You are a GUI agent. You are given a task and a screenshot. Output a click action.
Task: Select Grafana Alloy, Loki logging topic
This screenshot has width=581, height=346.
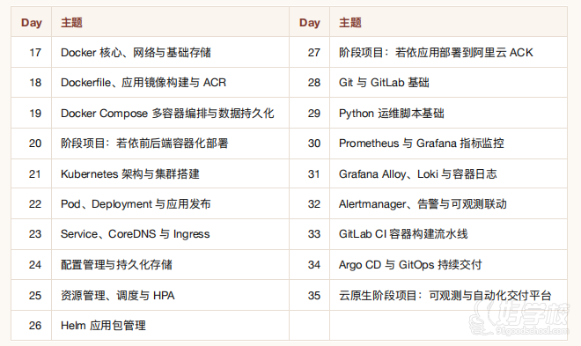click(x=417, y=173)
